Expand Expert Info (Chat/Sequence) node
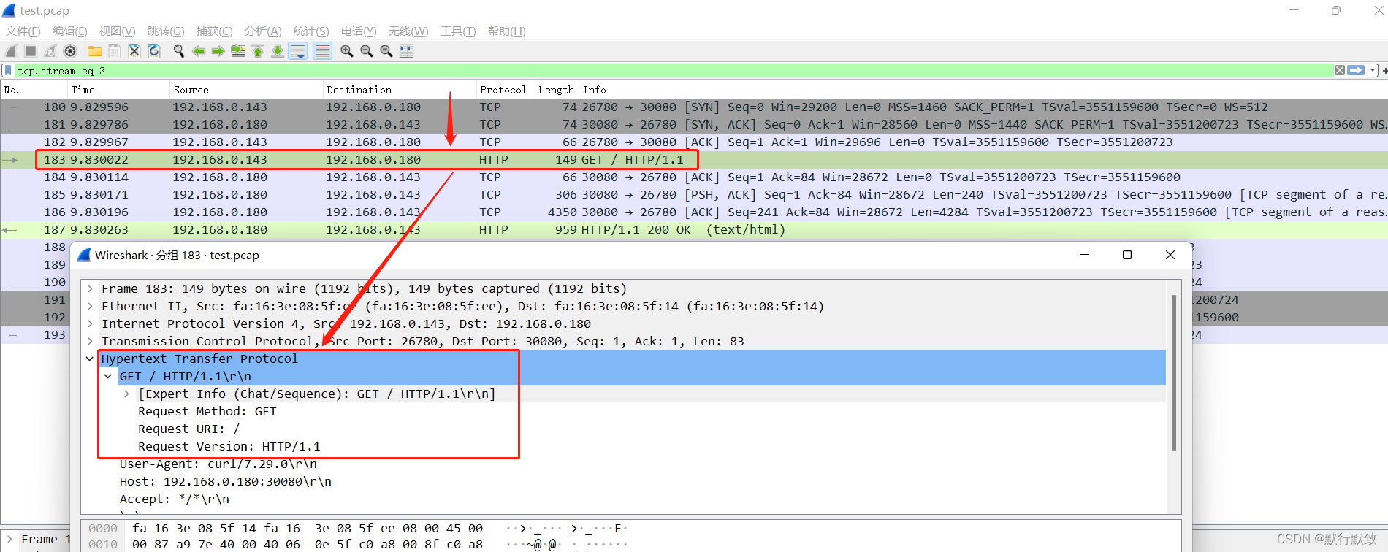 [x=126, y=394]
